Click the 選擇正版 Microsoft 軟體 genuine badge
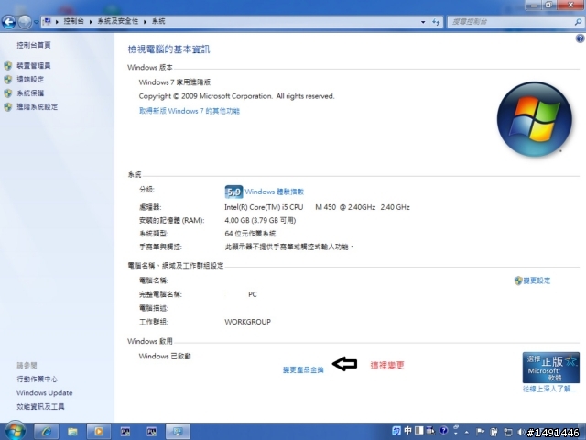This screenshot has width=586, height=440. click(x=550, y=368)
